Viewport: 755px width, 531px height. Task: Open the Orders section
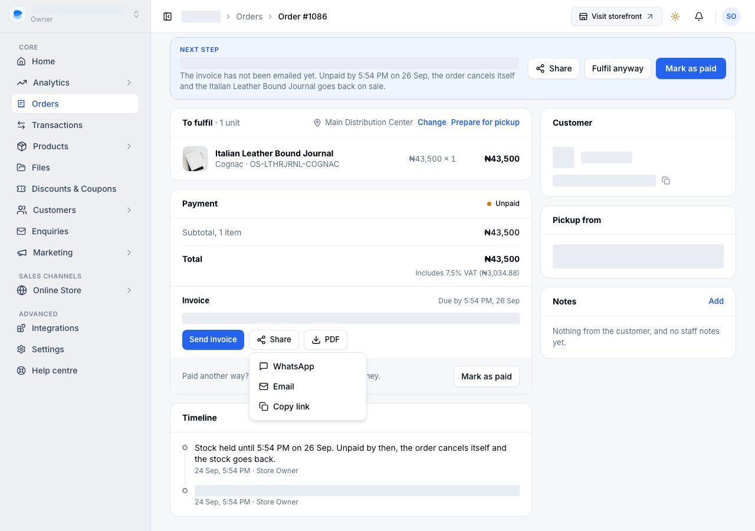click(75, 104)
